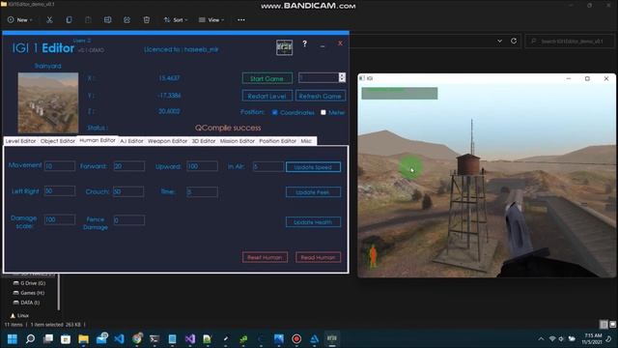Viewport: 618px width, 348px height.
Task: Click the level number stepper arrows
Action: (x=342, y=77)
